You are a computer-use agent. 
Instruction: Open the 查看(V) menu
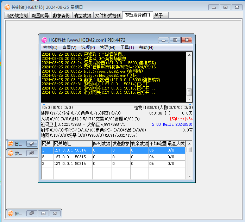[69, 48]
